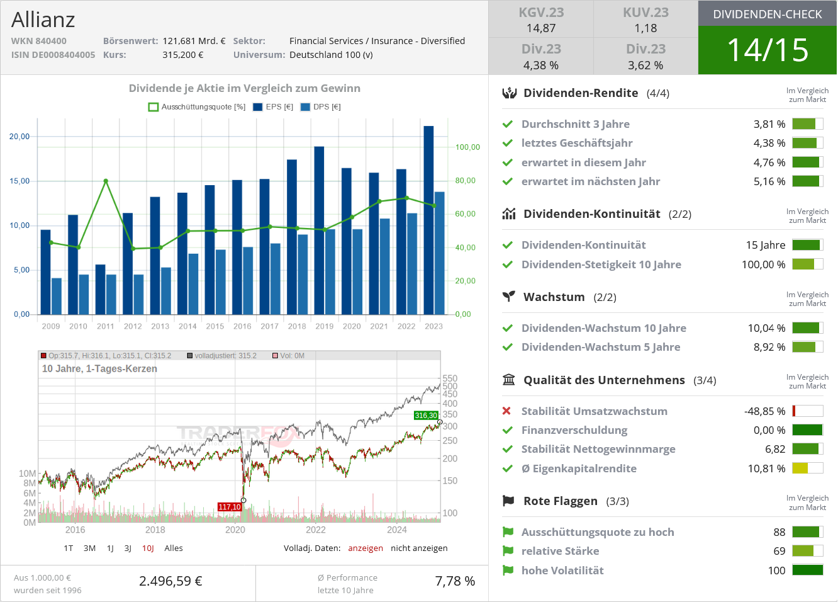The height and width of the screenshot is (602, 838).
Task: Click the Rote Flaggen black flag icon
Action: 509,501
